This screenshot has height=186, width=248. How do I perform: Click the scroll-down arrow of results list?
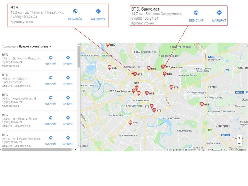pyautogui.click(x=79, y=146)
